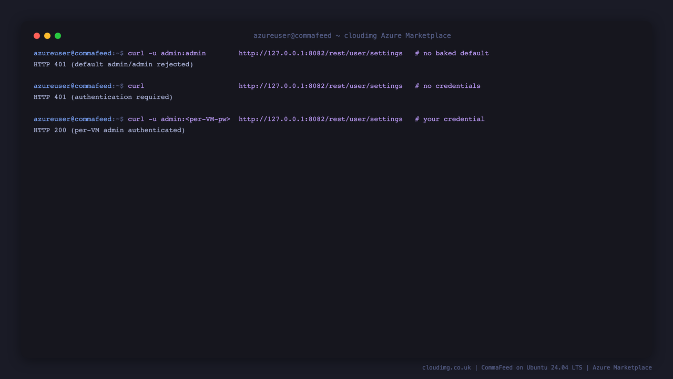This screenshot has height=379, width=673.
Task: Click the third 'azureuser@commafeed' prompt
Action: click(73, 119)
